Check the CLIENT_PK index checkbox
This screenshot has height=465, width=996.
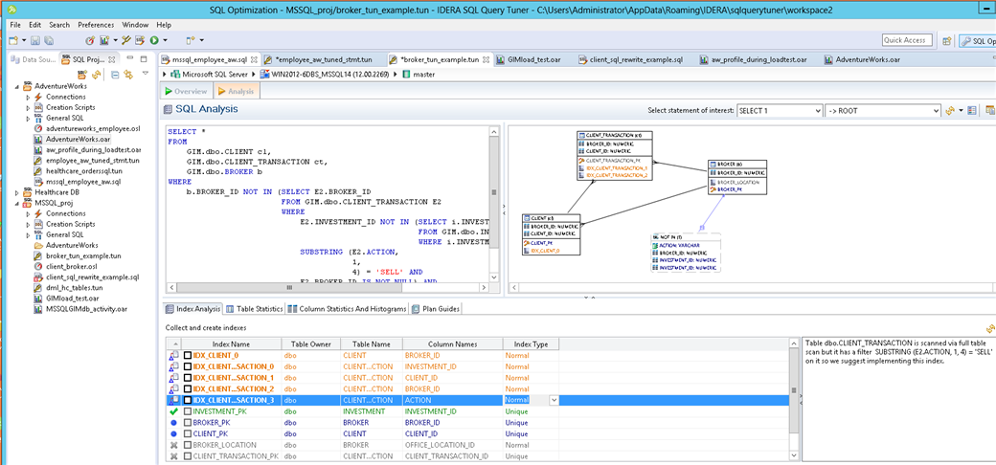coord(188,434)
